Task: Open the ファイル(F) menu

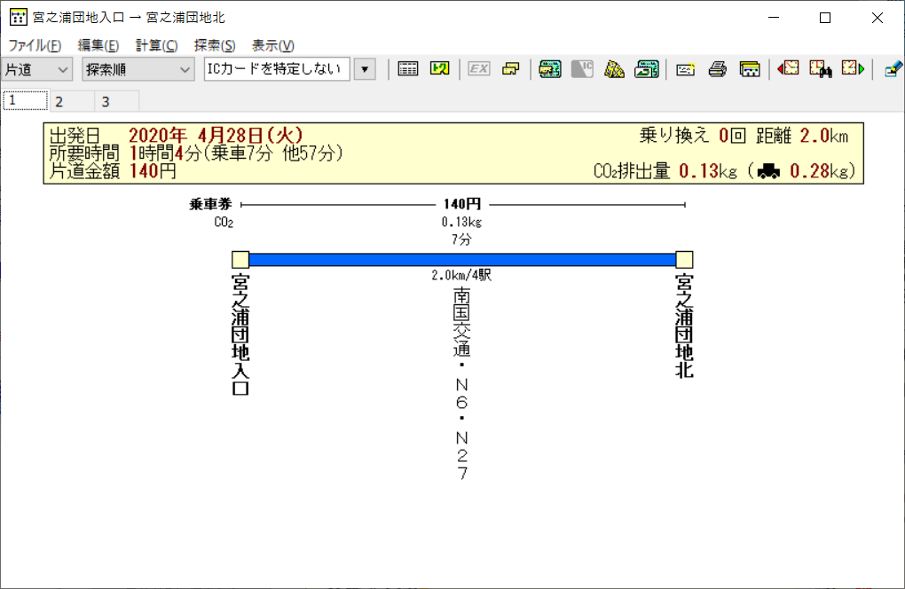Action: pos(35,45)
